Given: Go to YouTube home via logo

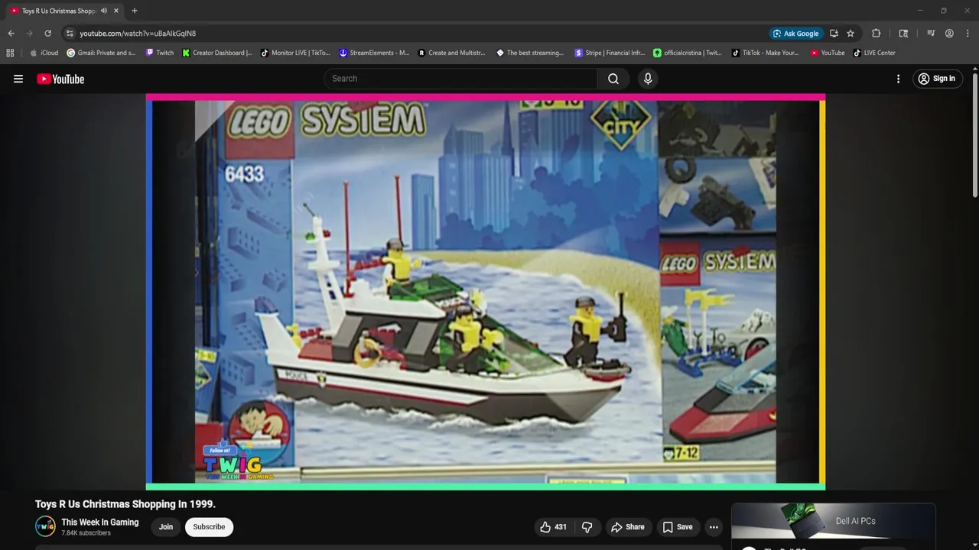Looking at the screenshot, I should (x=60, y=79).
